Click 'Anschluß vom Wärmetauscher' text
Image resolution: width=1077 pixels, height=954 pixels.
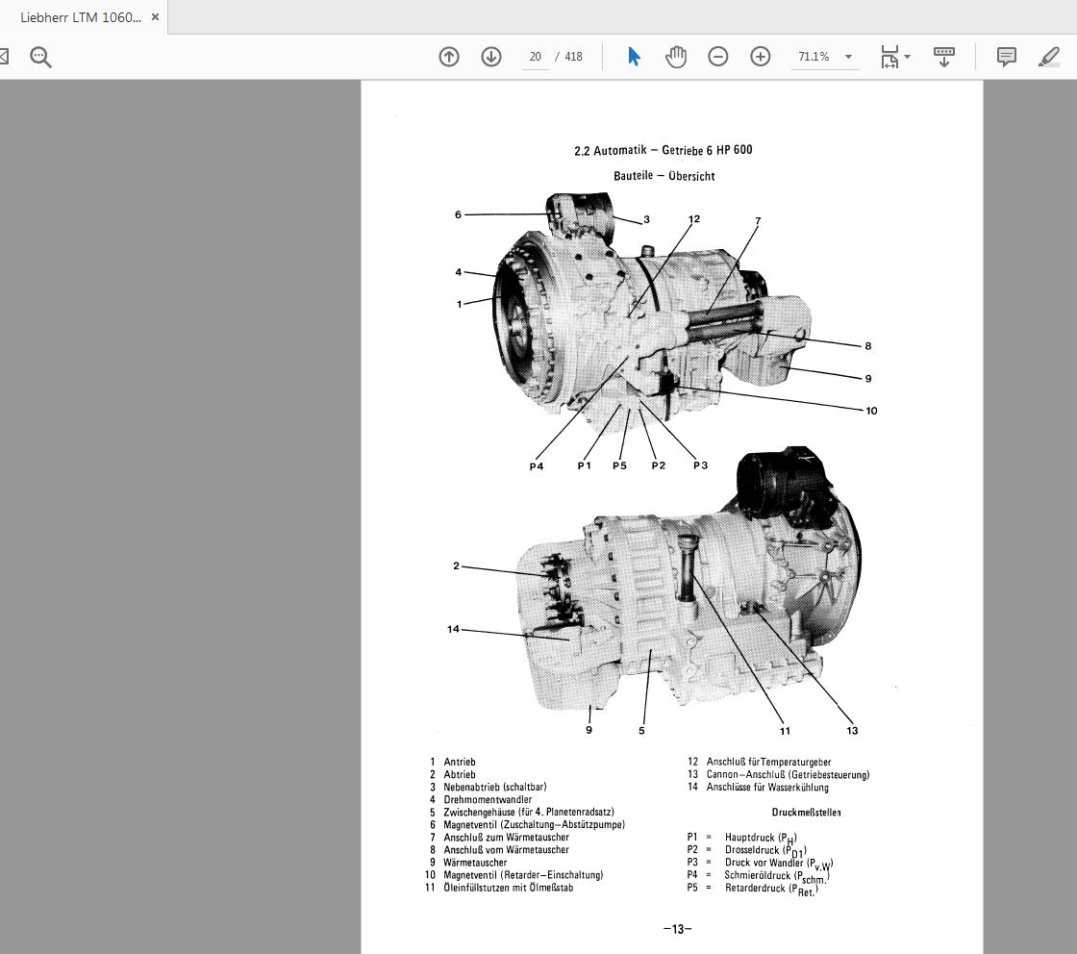[x=506, y=850]
